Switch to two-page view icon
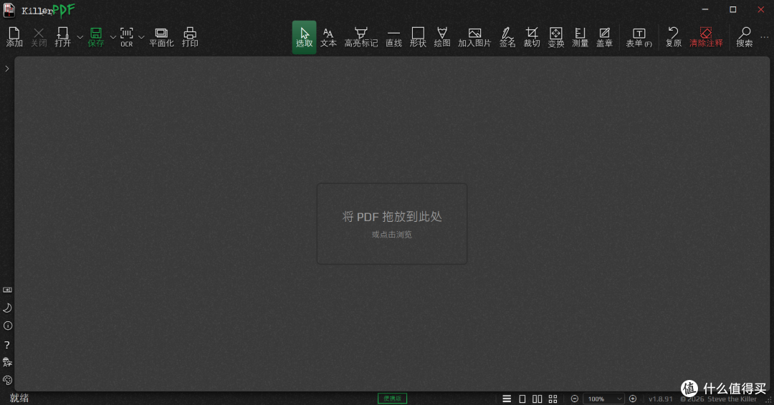This screenshot has width=774, height=405. coord(537,399)
